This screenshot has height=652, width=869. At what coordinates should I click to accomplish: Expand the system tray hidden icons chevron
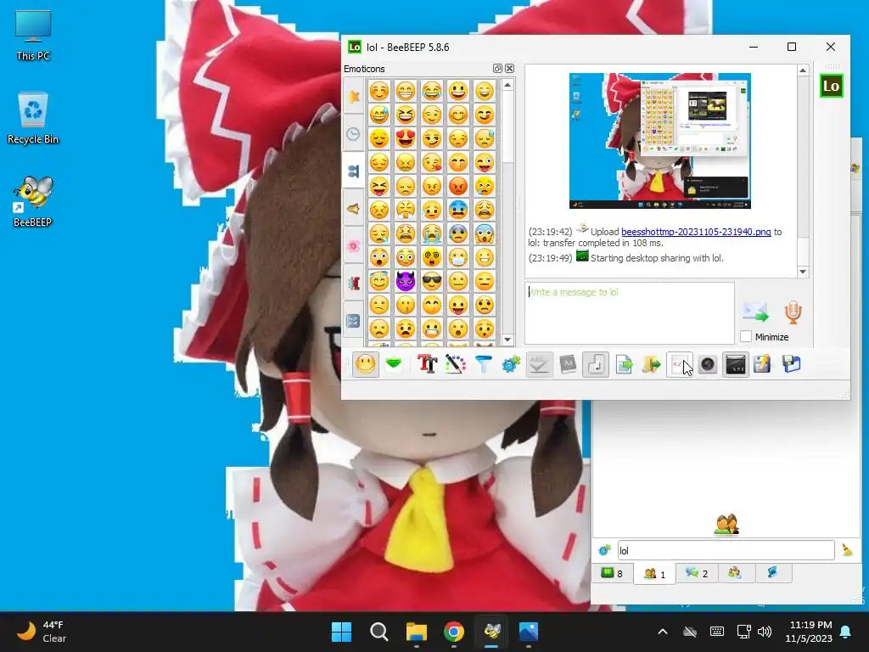point(662,632)
